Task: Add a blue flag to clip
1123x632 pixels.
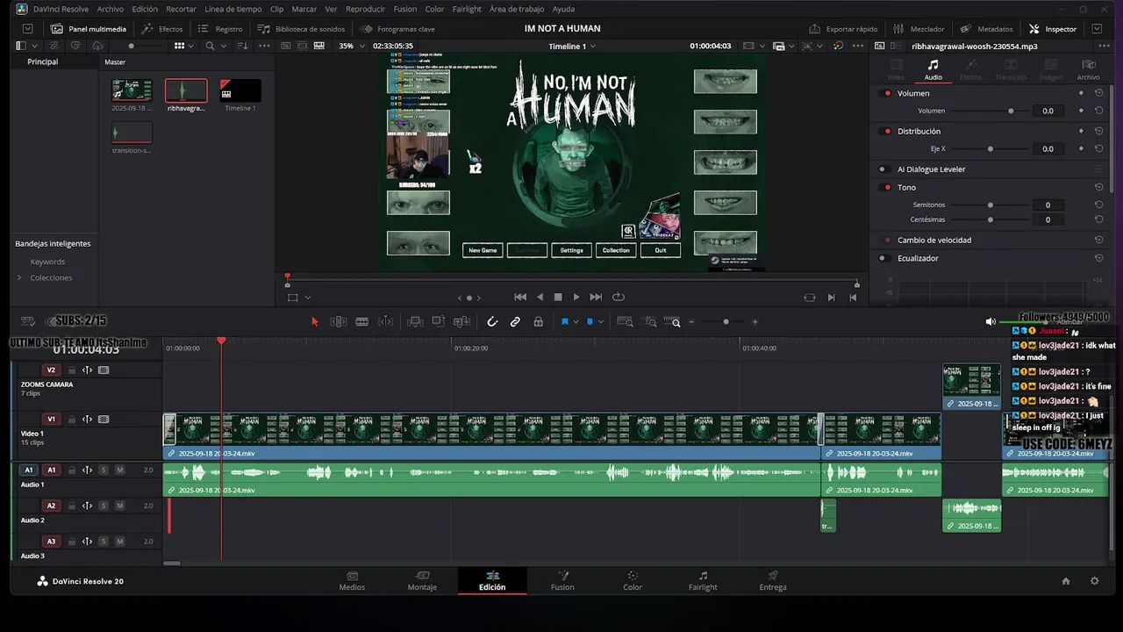Action: click(x=565, y=322)
